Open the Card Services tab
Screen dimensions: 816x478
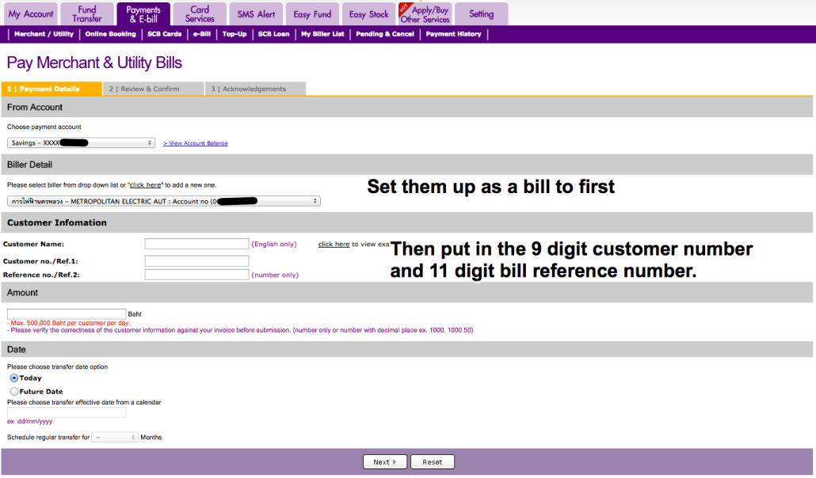[x=199, y=13]
